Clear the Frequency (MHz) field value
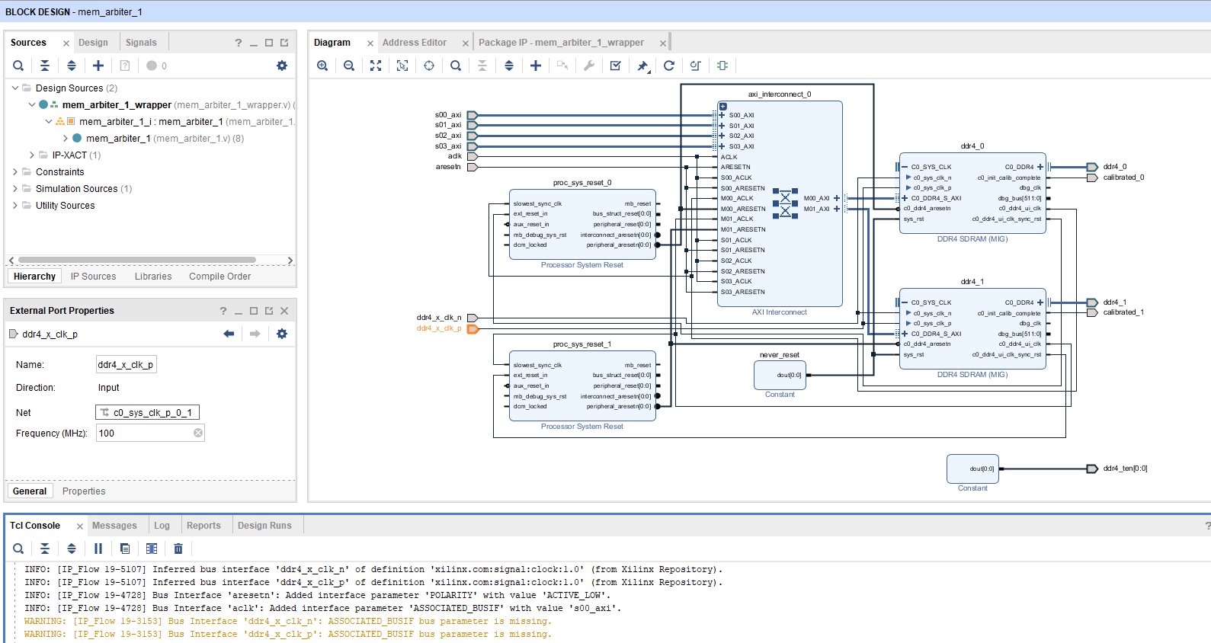The height and width of the screenshot is (643, 1211). coord(198,433)
